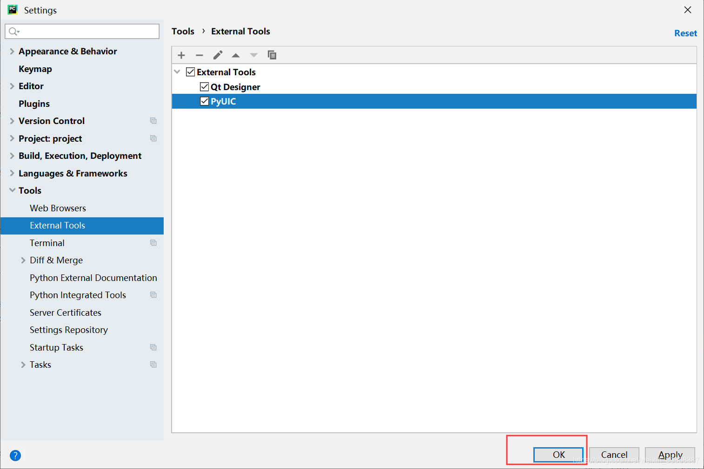Open Server Certificates page
Image resolution: width=704 pixels, height=469 pixels.
click(66, 313)
